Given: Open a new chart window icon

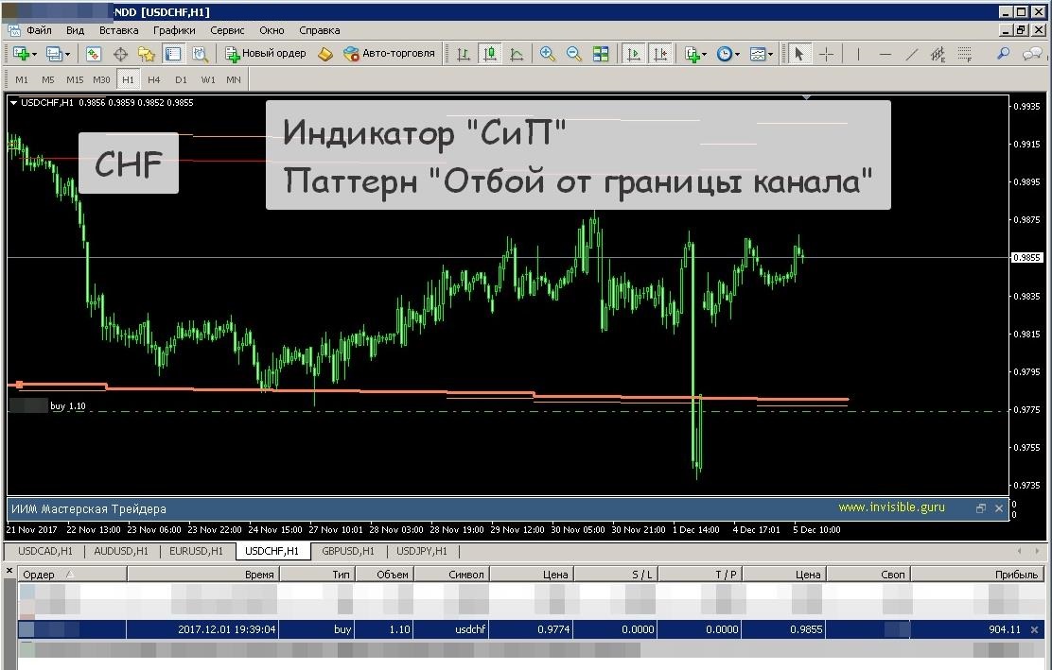Looking at the screenshot, I should point(21,54).
